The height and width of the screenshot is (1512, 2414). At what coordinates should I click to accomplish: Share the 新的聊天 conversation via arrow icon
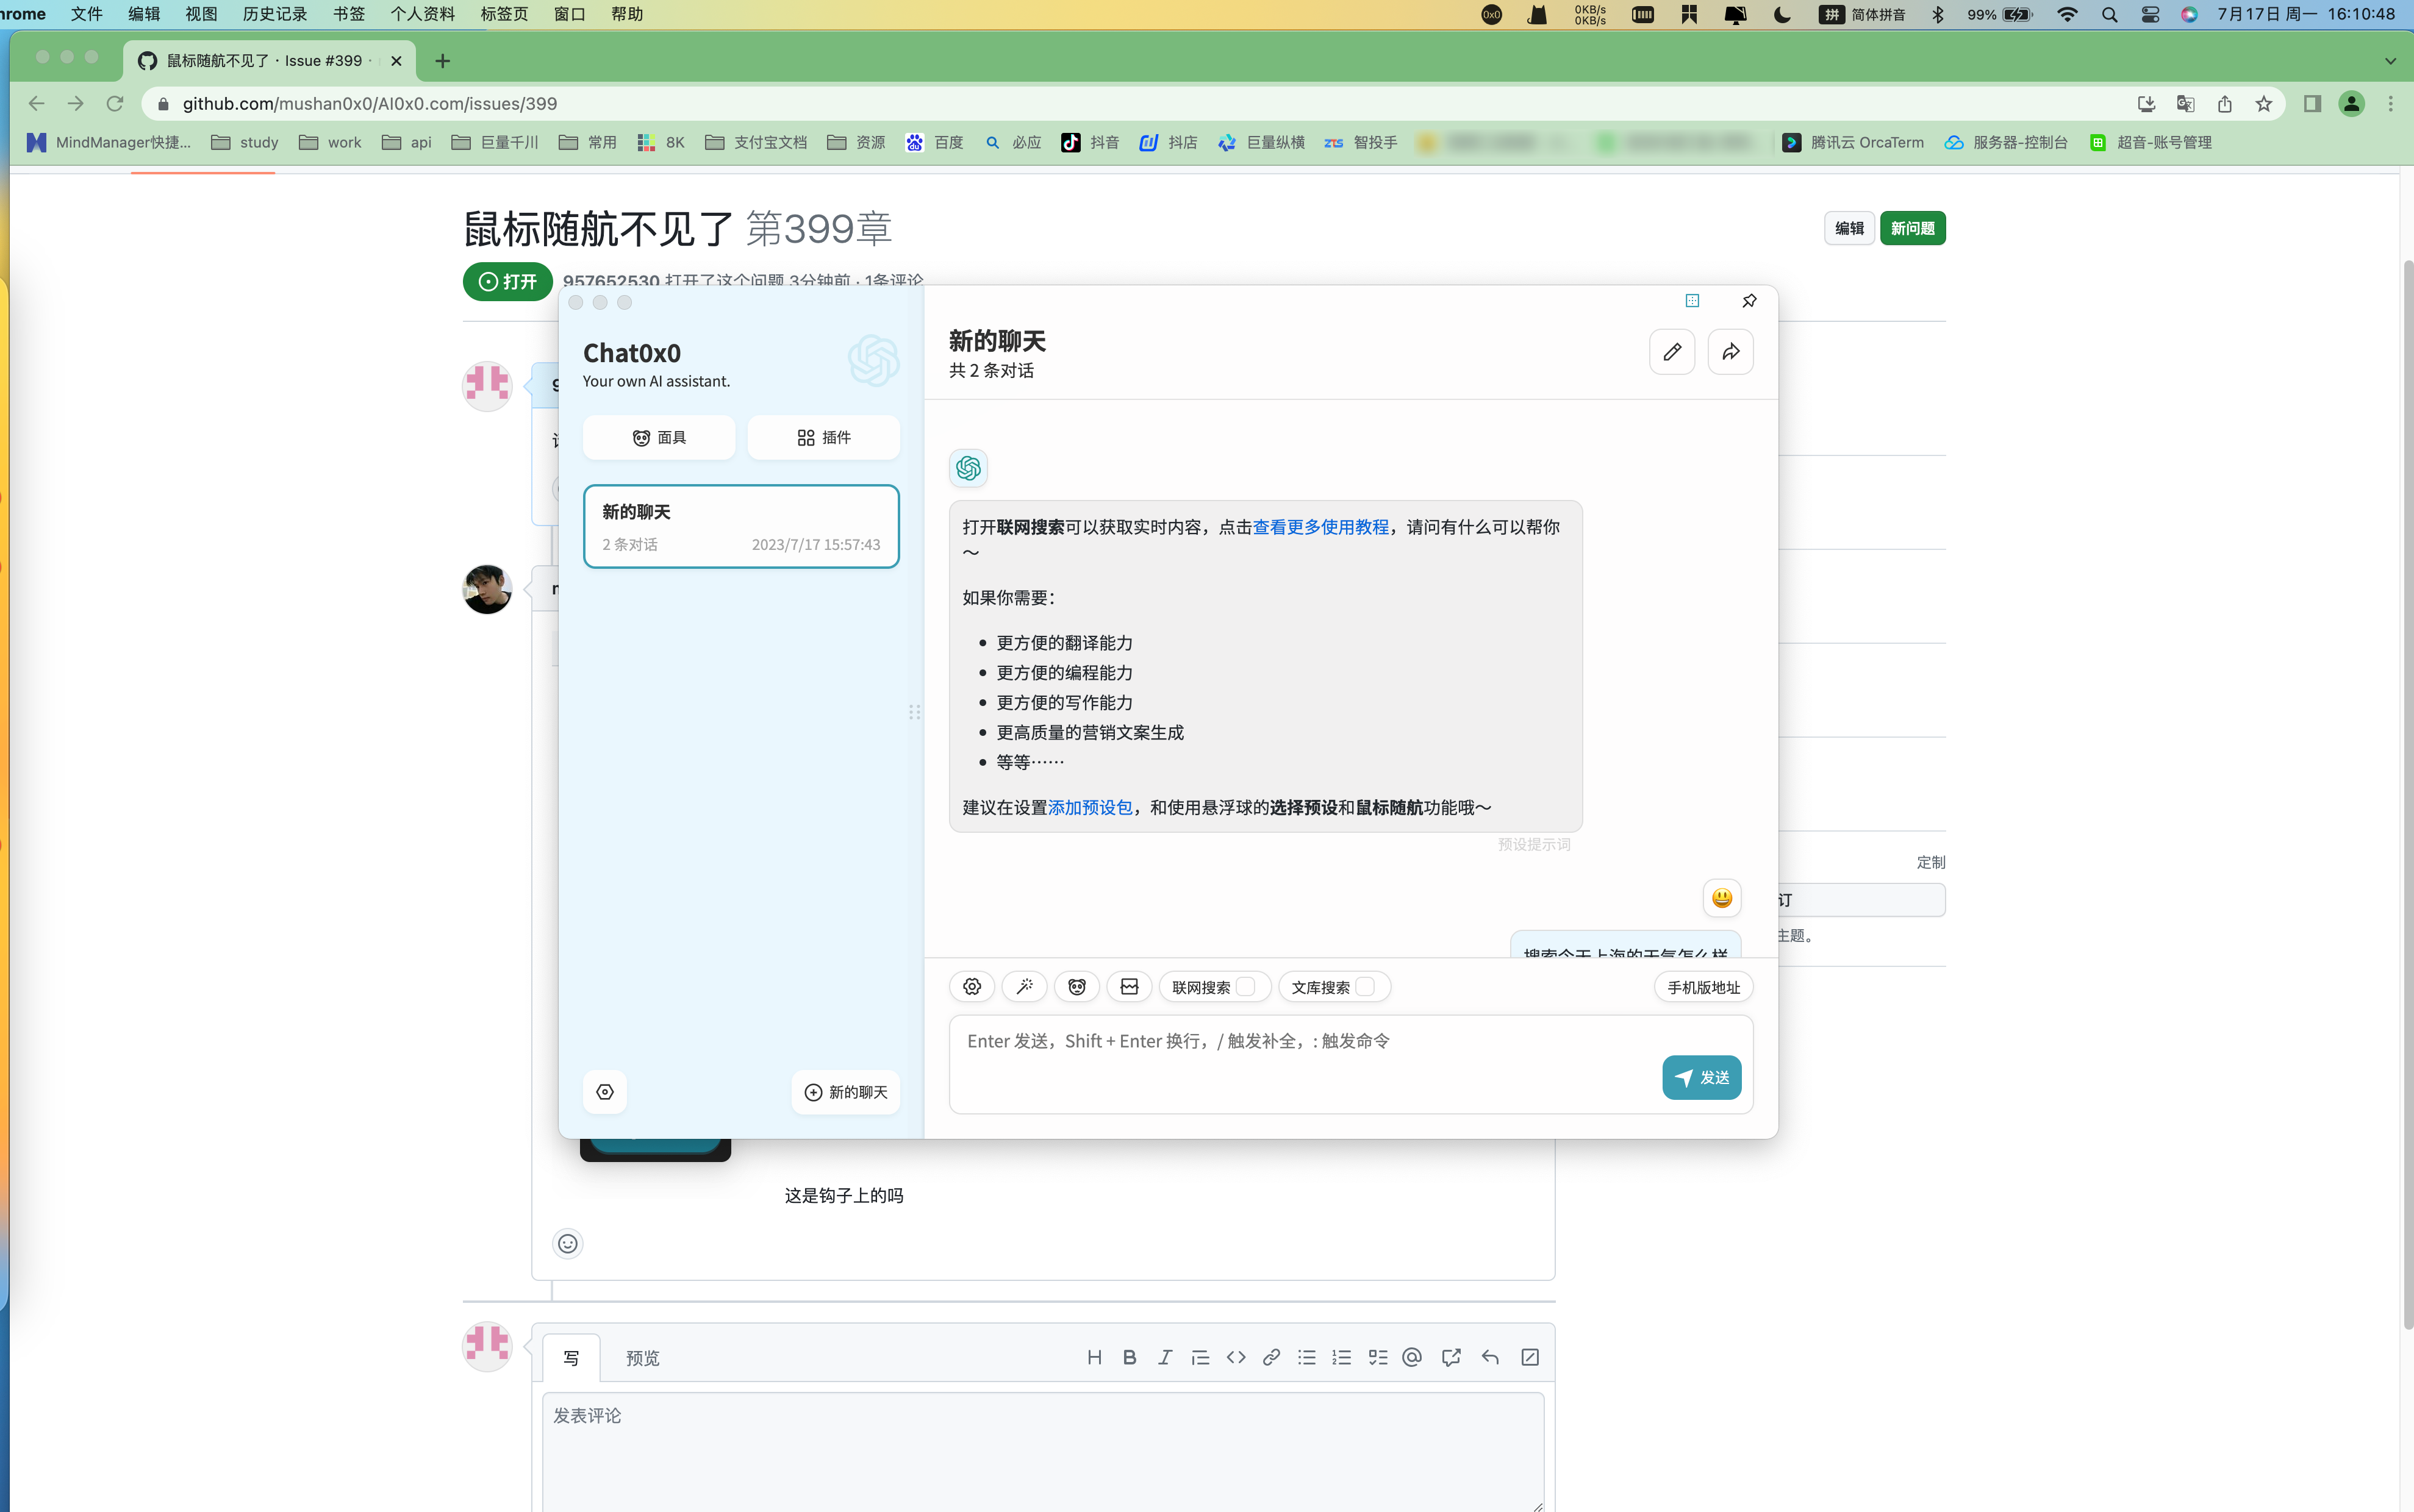1730,351
